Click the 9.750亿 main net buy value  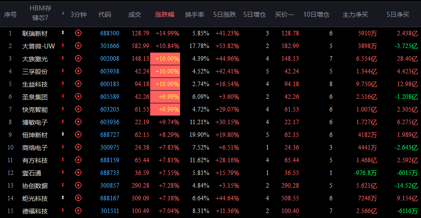point(367,84)
